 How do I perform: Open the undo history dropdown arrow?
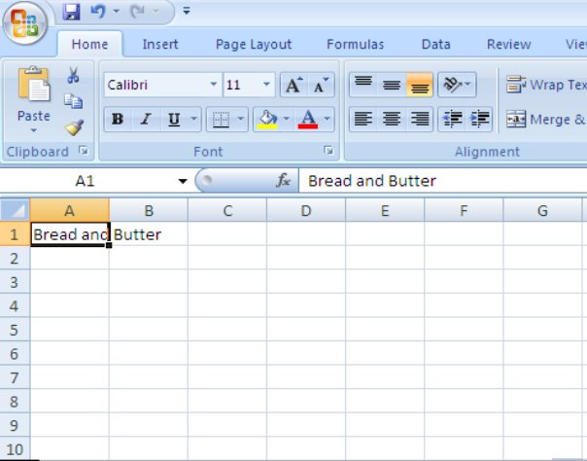point(116,12)
